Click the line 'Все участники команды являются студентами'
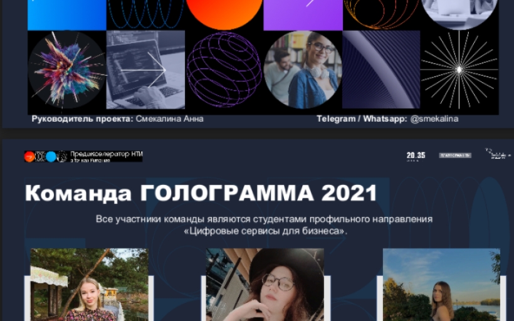This screenshot has height=321, width=514. (201, 219)
